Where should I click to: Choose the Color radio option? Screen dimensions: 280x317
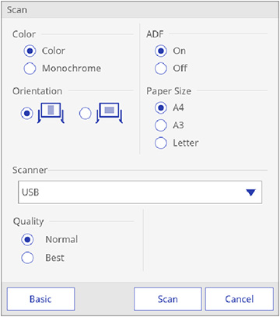[x=30, y=51]
